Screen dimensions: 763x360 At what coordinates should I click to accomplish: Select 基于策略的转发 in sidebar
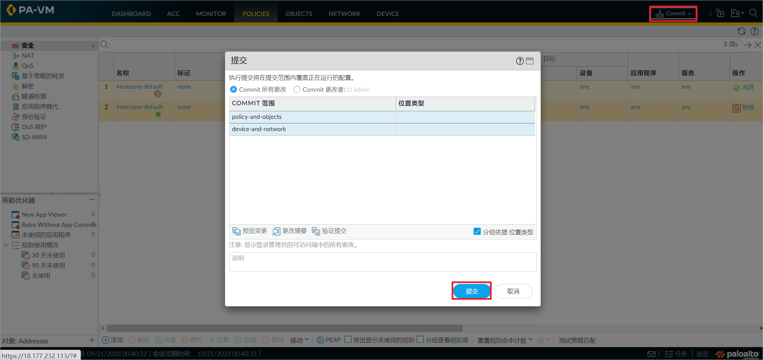[43, 76]
